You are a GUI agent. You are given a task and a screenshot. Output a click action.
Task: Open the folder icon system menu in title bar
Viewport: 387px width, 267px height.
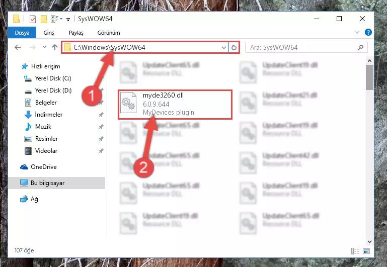coord(16,19)
